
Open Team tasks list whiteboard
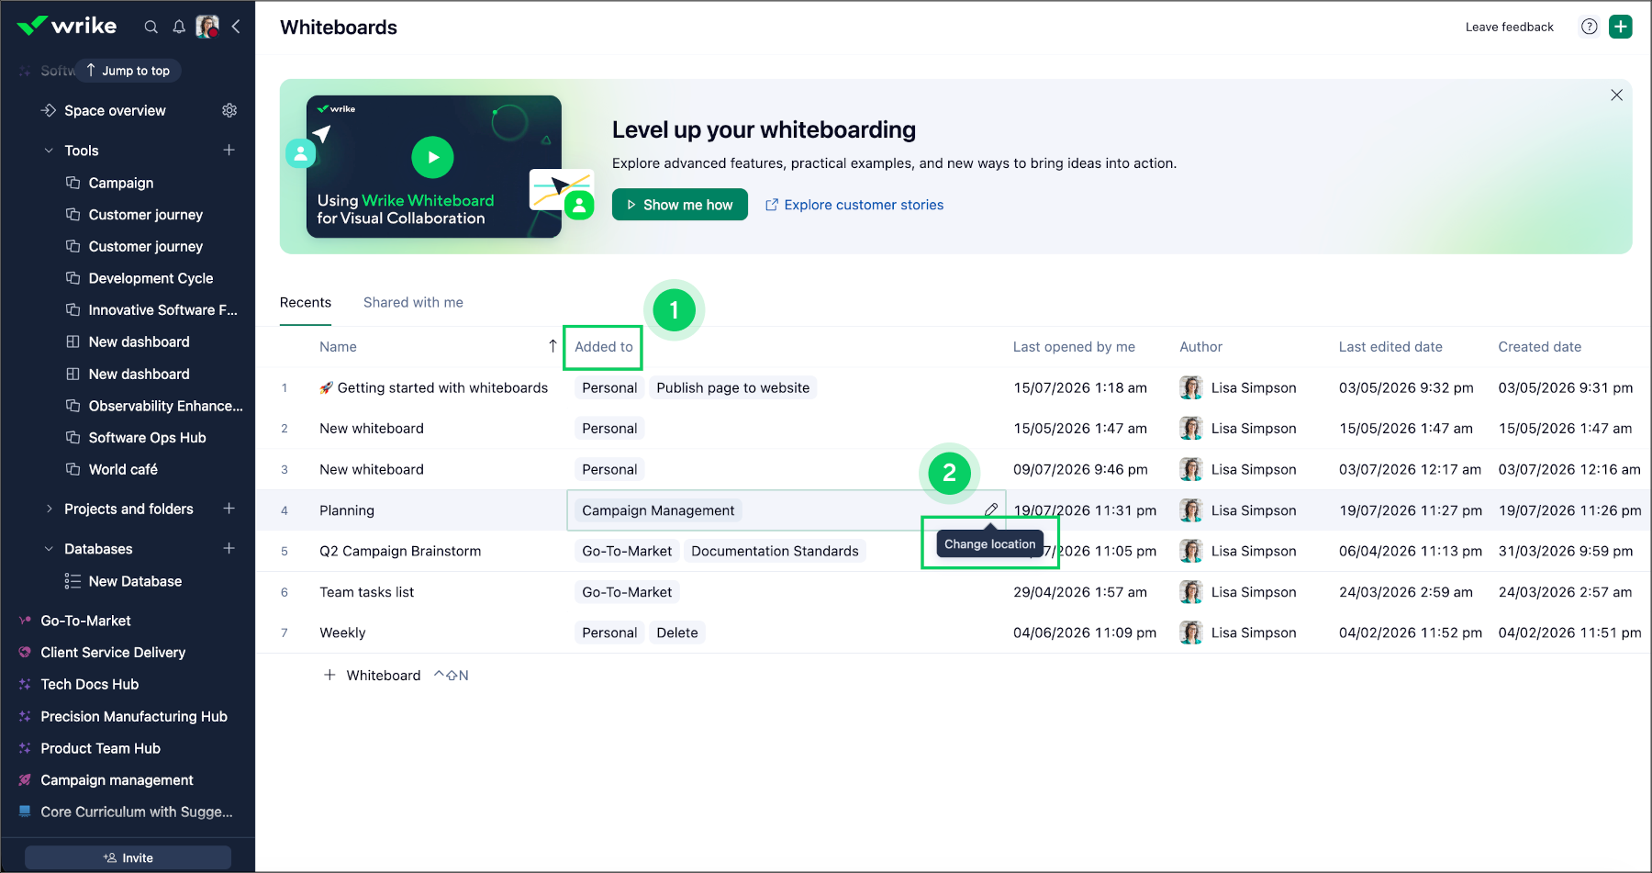pos(366,592)
